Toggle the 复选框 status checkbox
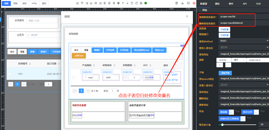 231,112
